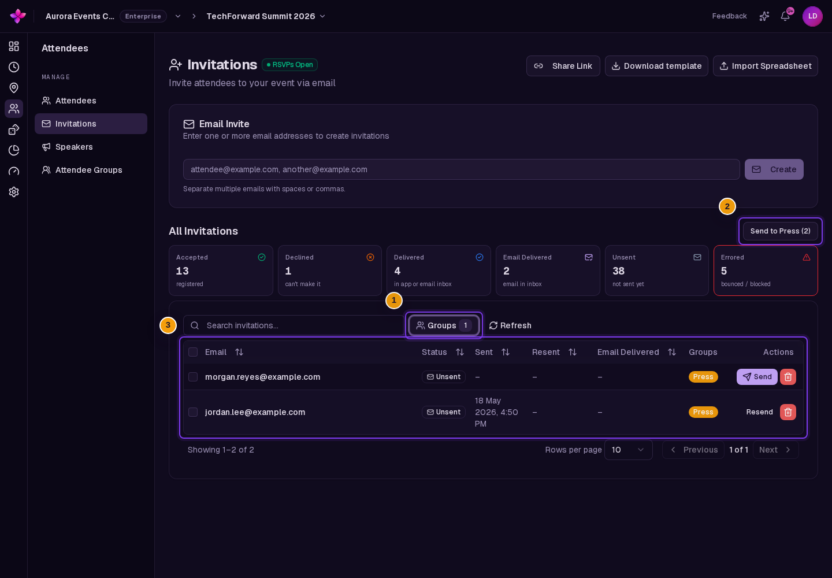Click the sparkle AI assistant icon
This screenshot has height=578, width=832.
[764, 16]
